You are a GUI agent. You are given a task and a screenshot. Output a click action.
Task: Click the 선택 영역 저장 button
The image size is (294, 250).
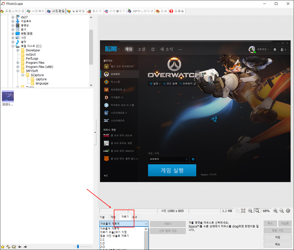(x=168, y=231)
